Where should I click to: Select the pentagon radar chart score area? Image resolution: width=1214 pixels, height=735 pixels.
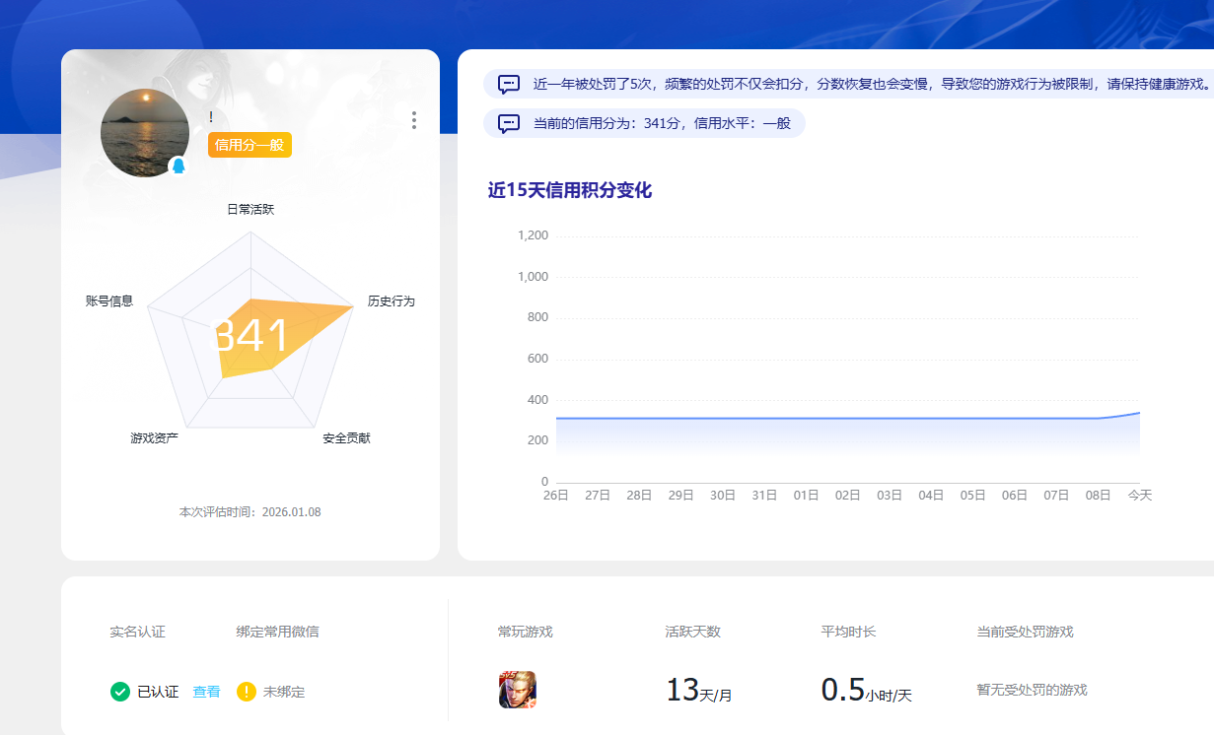[251, 335]
